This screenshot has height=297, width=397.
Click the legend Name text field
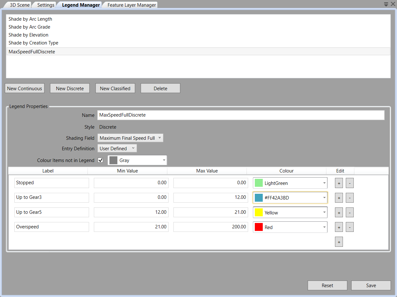[x=240, y=115]
